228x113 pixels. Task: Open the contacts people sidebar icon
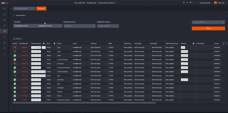[4, 26]
